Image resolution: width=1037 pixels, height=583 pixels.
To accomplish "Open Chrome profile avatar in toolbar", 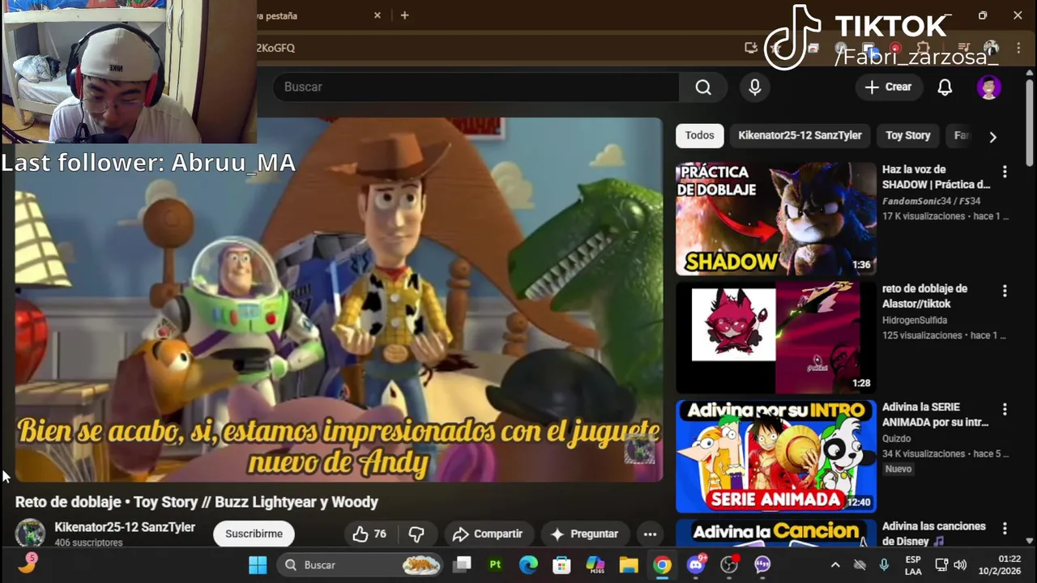I will [991, 48].
